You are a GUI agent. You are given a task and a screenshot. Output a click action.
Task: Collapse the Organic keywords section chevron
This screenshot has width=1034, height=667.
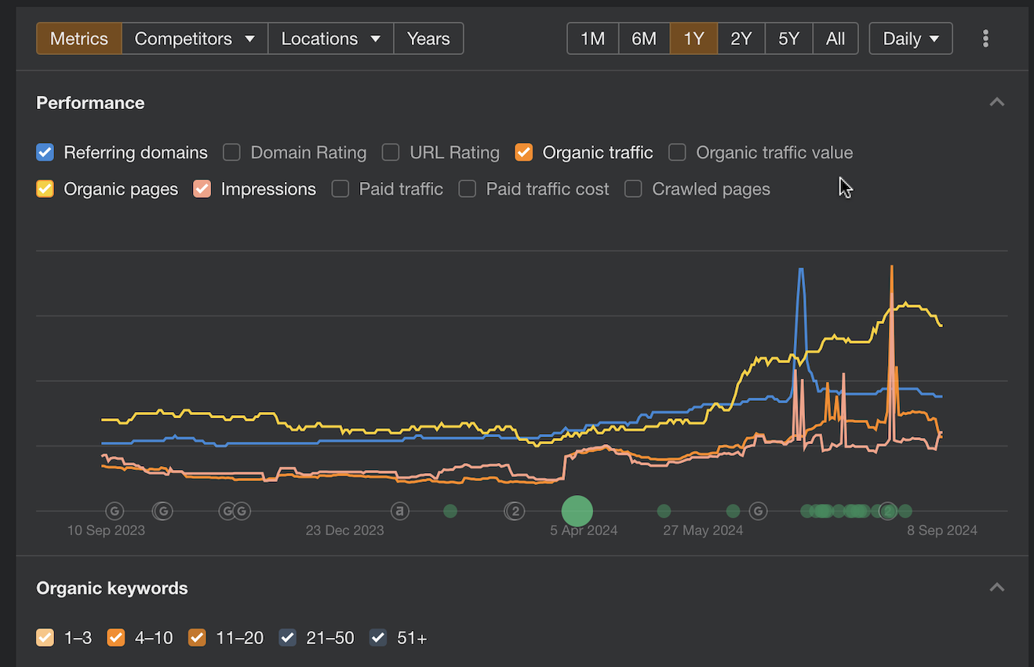click(996, 588)
